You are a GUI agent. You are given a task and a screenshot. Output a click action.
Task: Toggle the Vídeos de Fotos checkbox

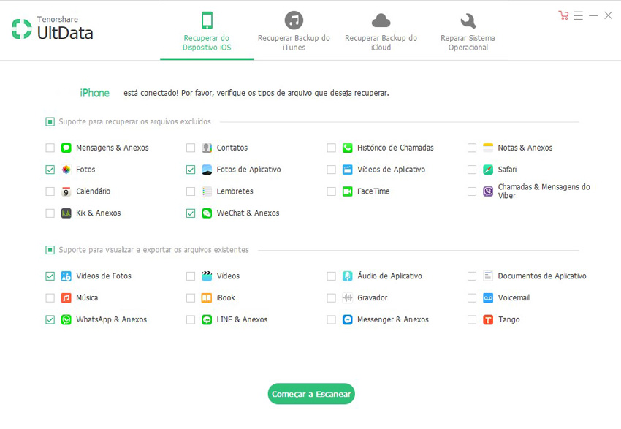pos(50,276)
